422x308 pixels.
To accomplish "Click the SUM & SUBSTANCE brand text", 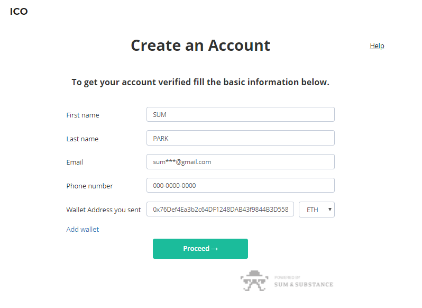I will click(304, 285).
